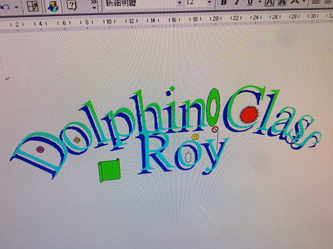Click the Tables and Borders icon
Viewport: 333px width, 249px height.
coord(33,6)
